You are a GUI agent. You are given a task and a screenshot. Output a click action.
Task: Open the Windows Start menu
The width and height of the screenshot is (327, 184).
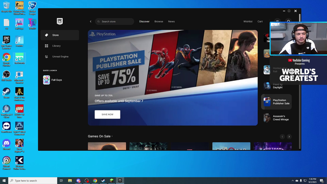click(4, 180)
